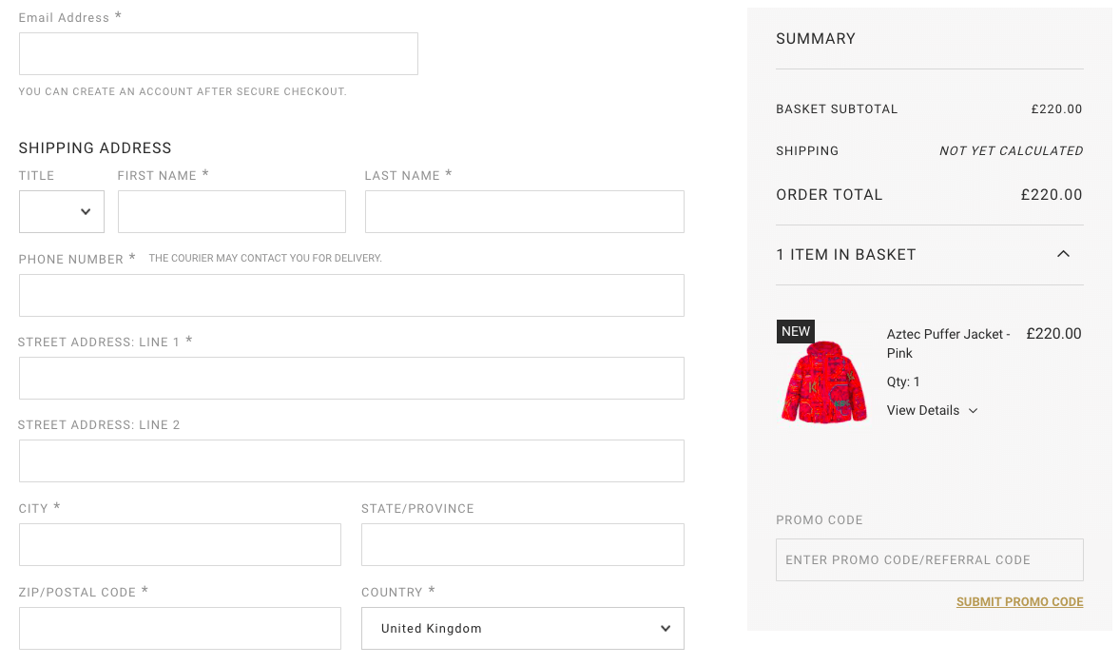
Task: Click the Aztec Puffer Jacket thumbnail
Action: tap(823, 381)
